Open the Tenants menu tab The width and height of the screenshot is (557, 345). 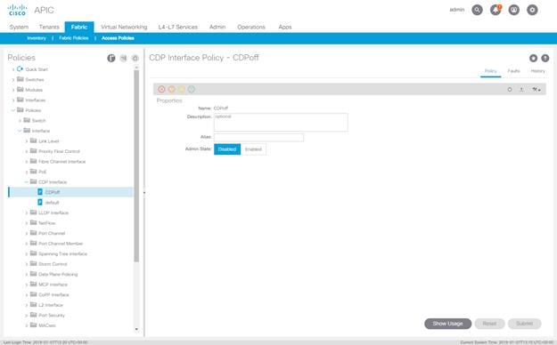tap(49, 27)
